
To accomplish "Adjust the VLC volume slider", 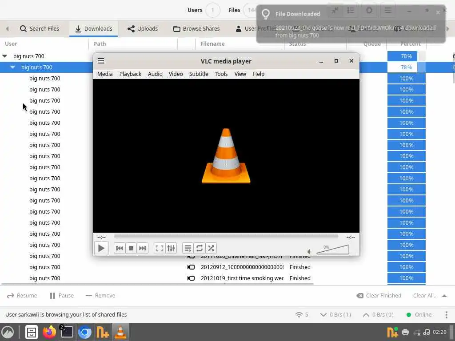I will (332, 250).
